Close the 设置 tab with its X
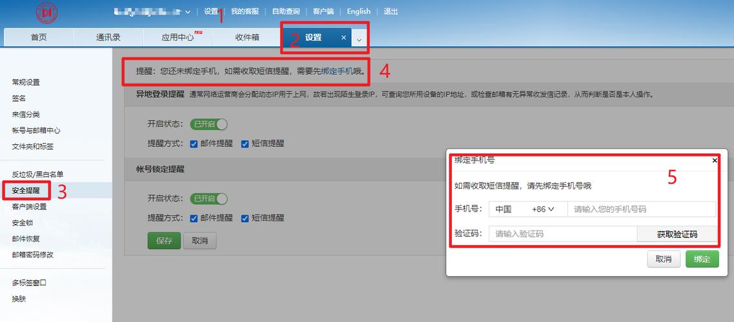This screenshot has height=322, width=734. click(x=343, y=38)
